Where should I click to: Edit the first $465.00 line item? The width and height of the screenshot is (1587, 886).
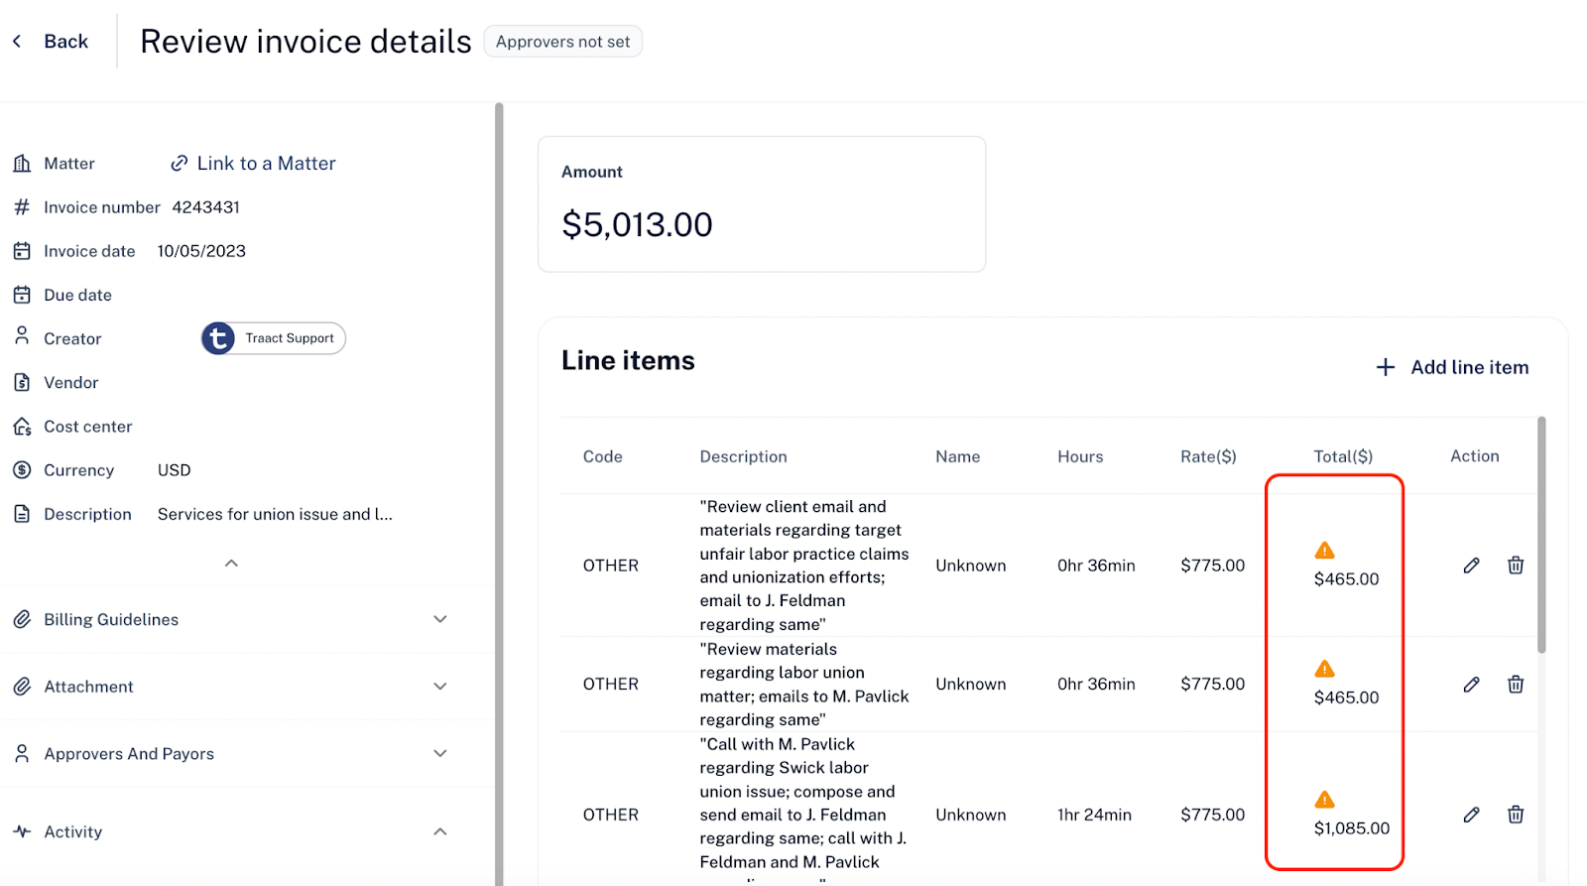[1471, 566]
